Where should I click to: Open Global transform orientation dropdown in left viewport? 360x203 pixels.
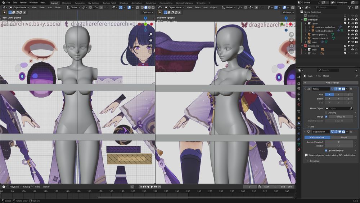[73, 7]
